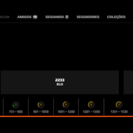Viewport: 133px width, 133px height.
Task: Click the Amigos count badge 18
Action: [x=35, y=17]
